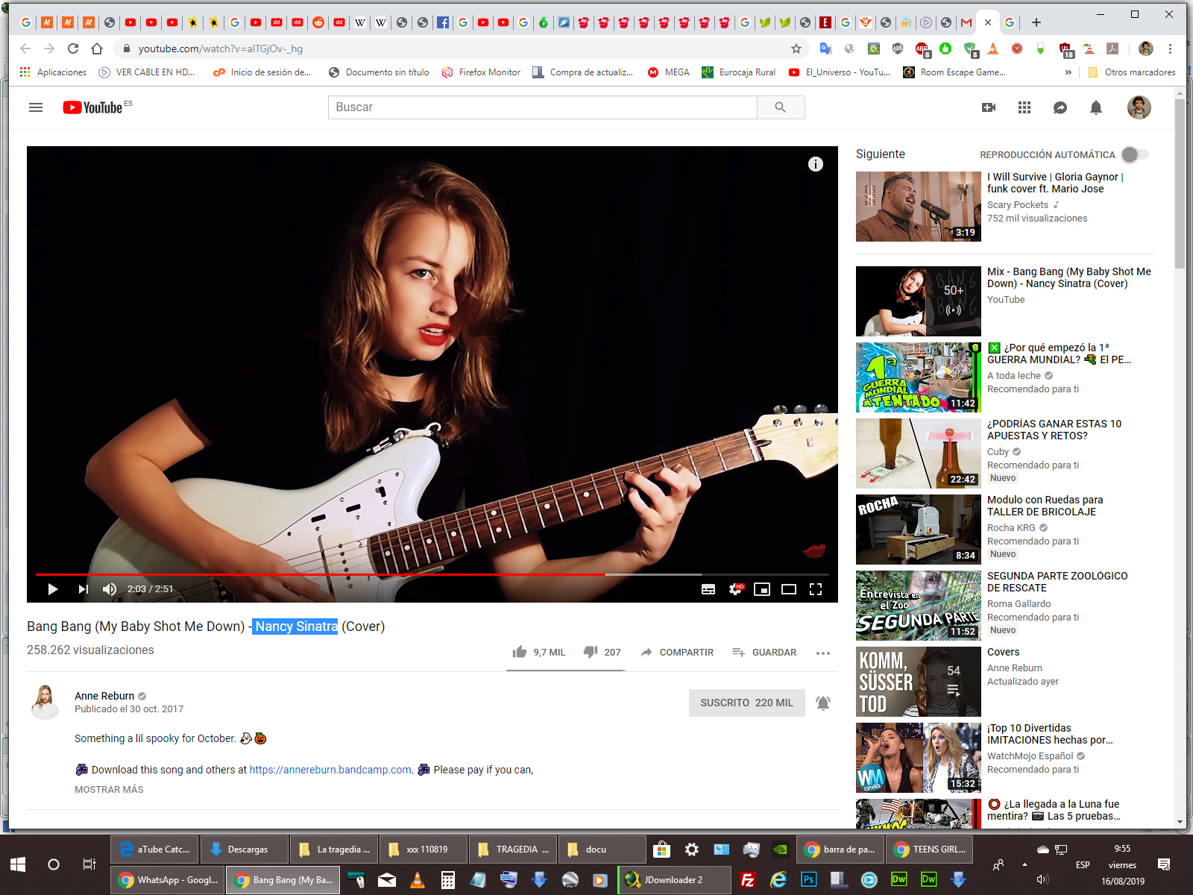Toggle theater mode view
1193x895 pixels.
pos(788,589)
